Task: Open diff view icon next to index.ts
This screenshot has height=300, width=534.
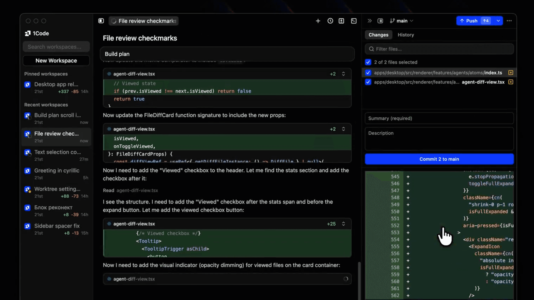Action: [x=511, y=73]
